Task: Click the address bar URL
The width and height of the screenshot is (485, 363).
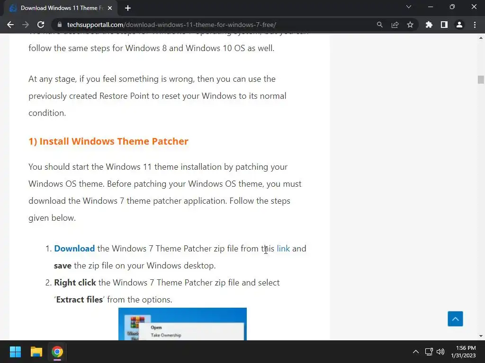Action: click(171, 25)
